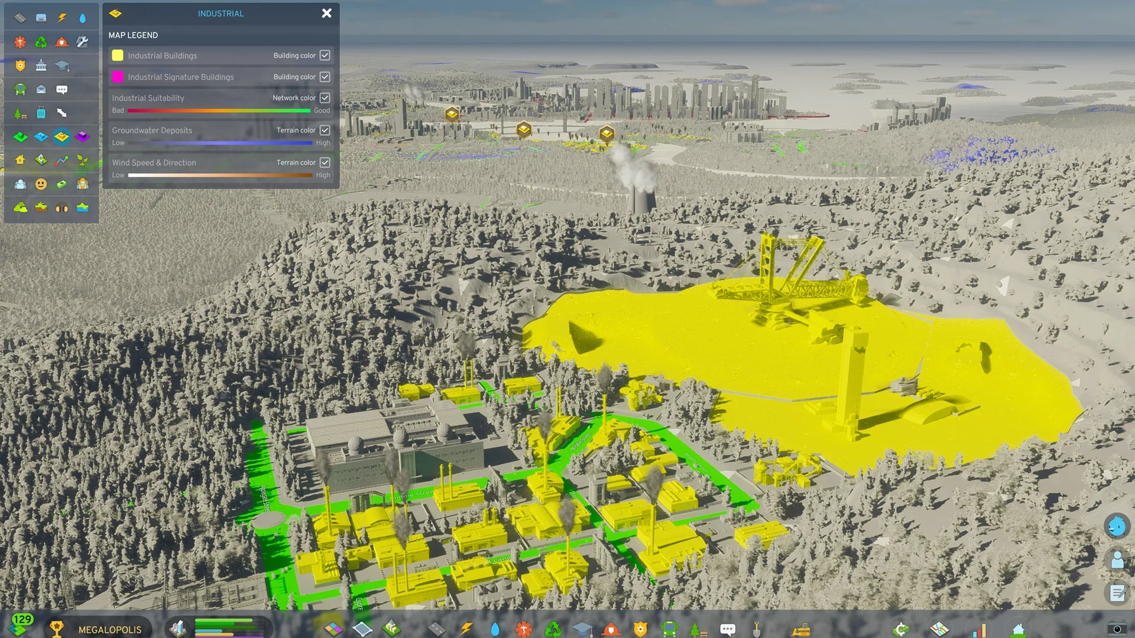Toggle the Industrial Buildings legend checkbox
Viewport: 1135px width, 638px height.
click(325, 55)
